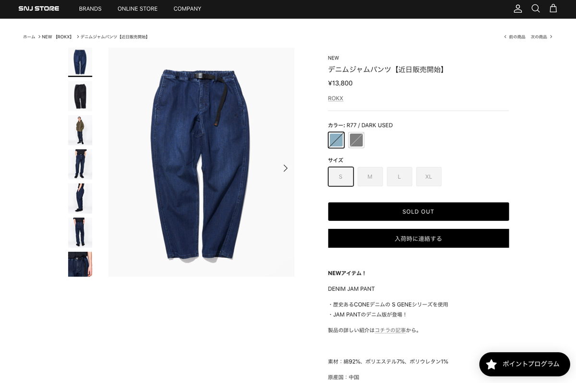Viewport: 576px width, 383px height.
Task: Open the account profile icon
Action: point(518,9)
